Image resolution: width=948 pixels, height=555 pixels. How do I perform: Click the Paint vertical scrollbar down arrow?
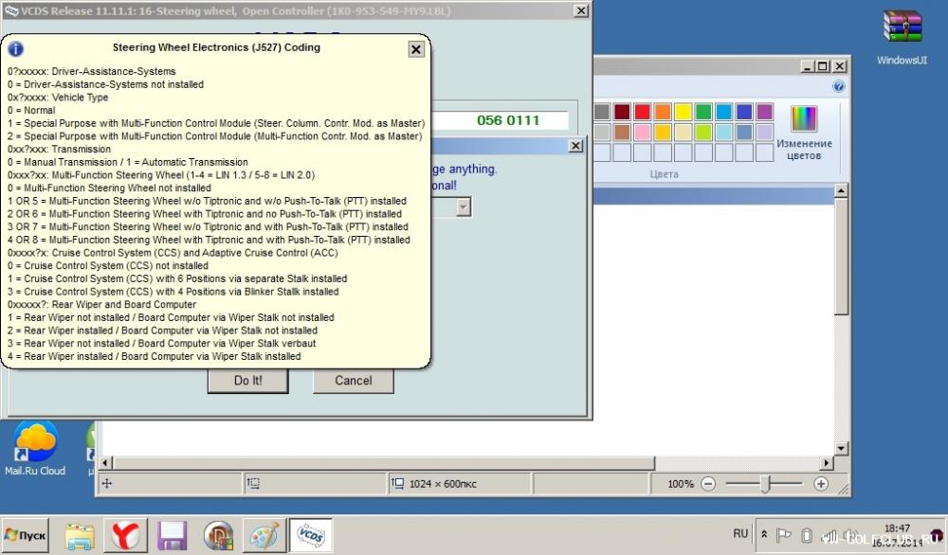[841, 449]
